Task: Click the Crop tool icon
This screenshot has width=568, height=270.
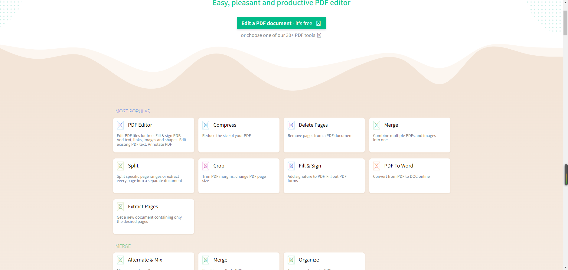Action: point(206,166)
